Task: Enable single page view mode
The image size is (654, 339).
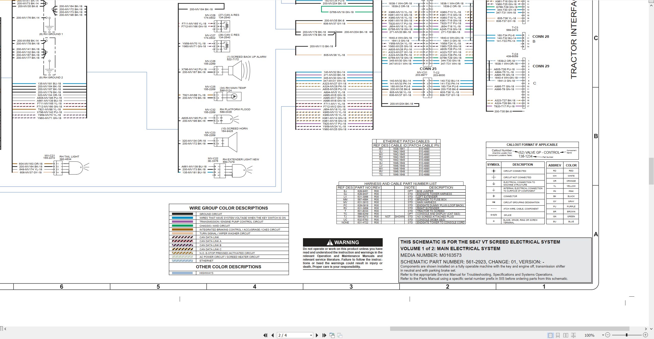Action: point(550,335)
